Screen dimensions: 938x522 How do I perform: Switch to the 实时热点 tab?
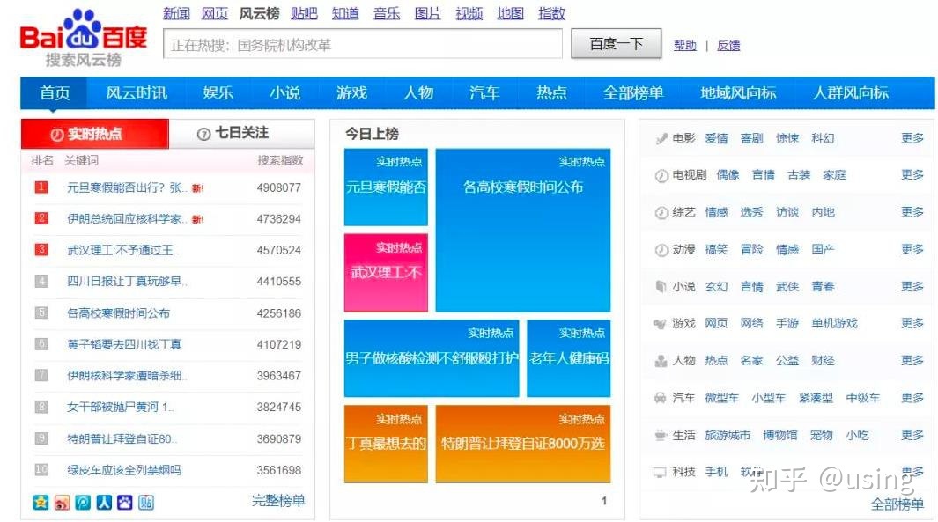[x=95, y=134]
